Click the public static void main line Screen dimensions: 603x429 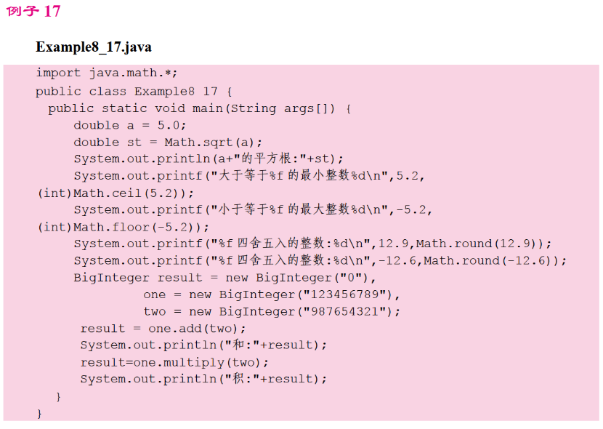click(199, 108)
